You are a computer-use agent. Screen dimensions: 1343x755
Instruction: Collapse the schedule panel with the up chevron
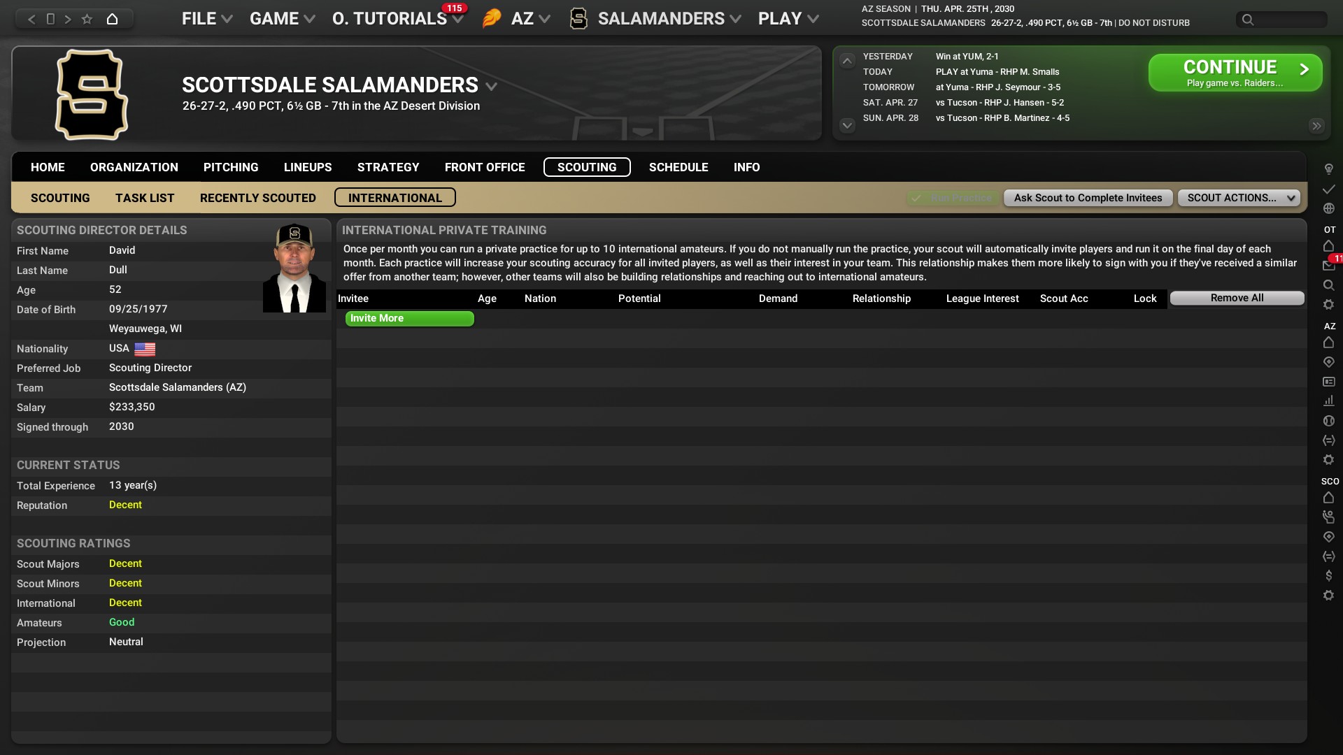click(846, 61)
